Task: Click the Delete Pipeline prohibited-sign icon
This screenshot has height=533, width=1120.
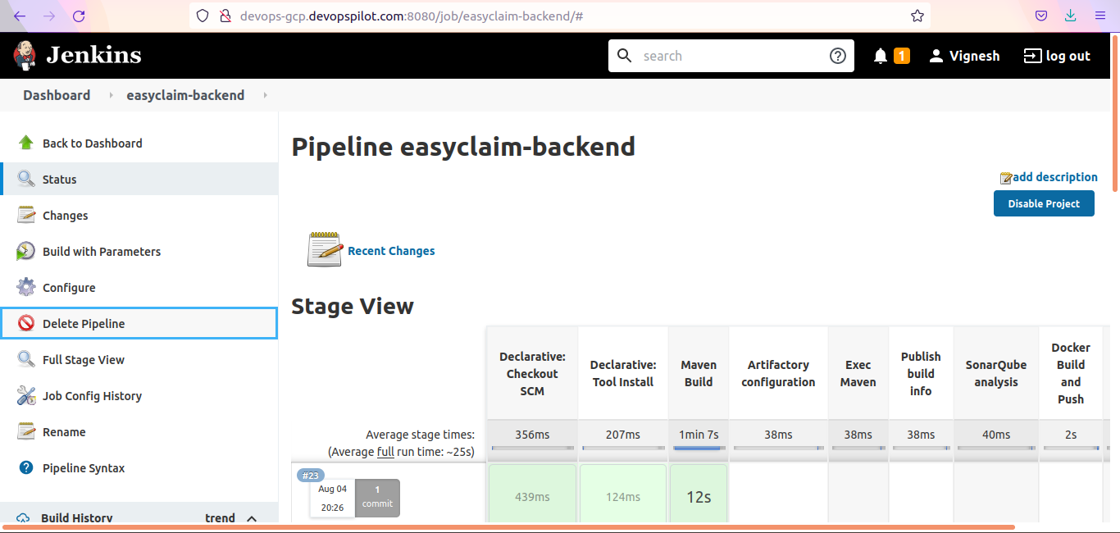Action: tap(26, 323)
